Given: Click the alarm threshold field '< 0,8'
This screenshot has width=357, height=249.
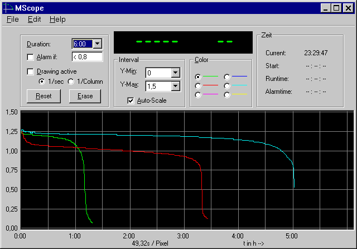Looking at the screenshot, I should 87,57.
